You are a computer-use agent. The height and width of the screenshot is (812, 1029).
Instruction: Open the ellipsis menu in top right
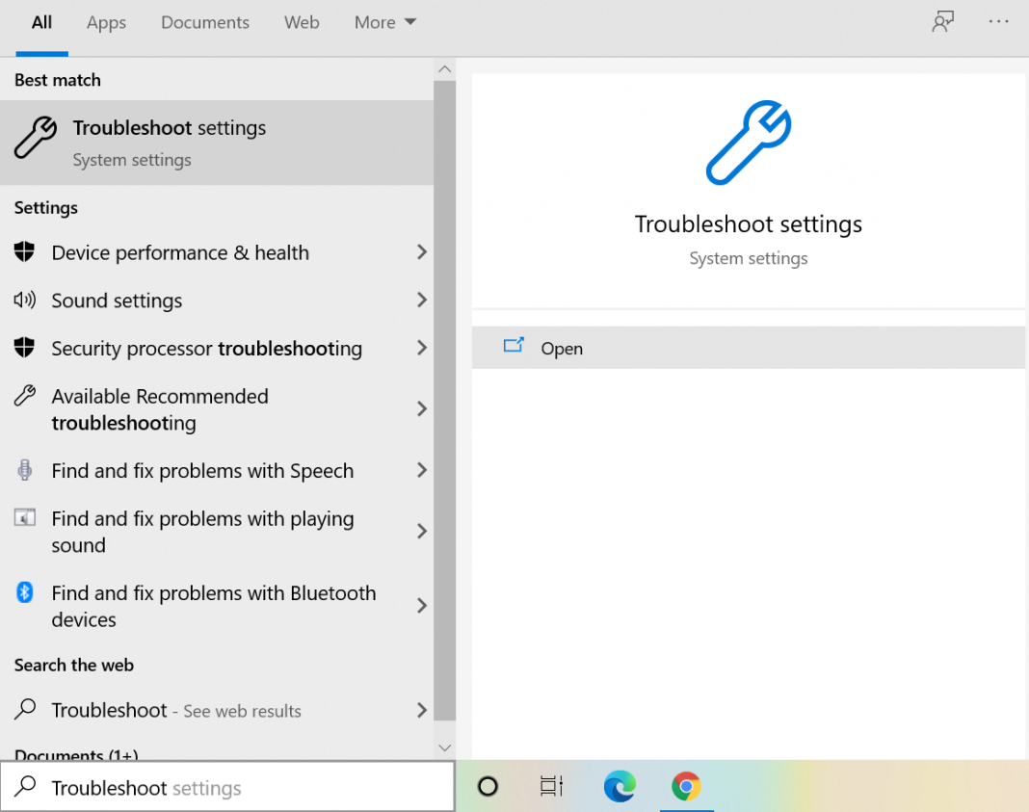tap(999, 21)
